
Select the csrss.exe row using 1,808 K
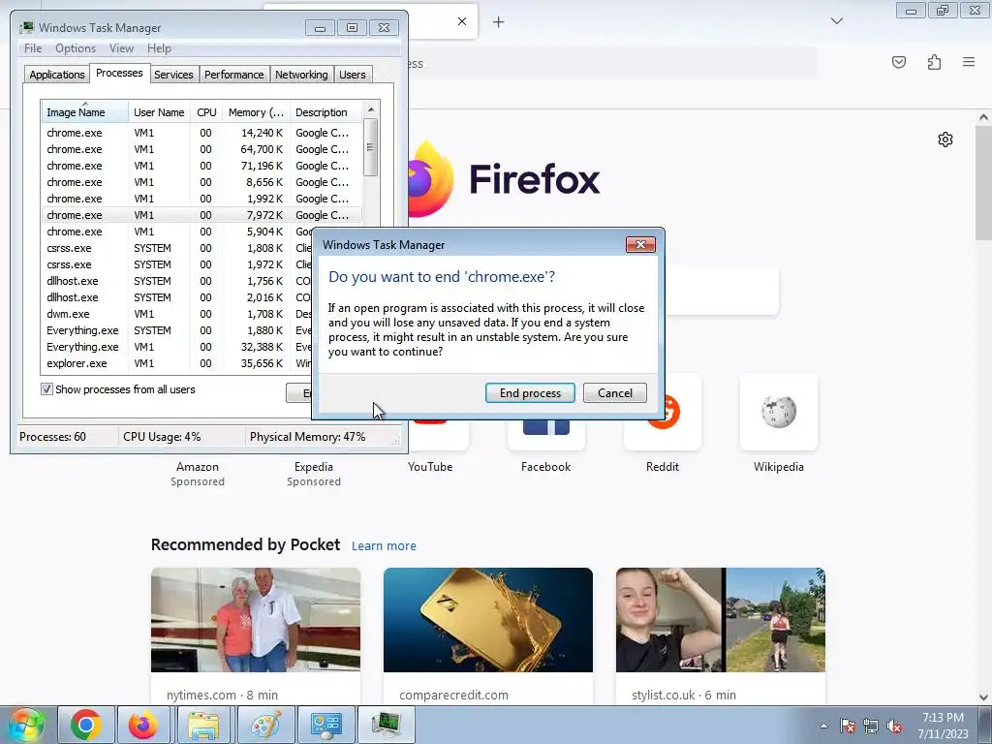click(178, 248)
